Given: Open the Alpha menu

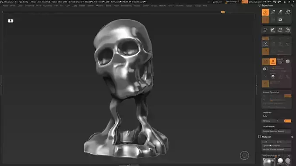Looking at the screenshot, I should (5, 6).
